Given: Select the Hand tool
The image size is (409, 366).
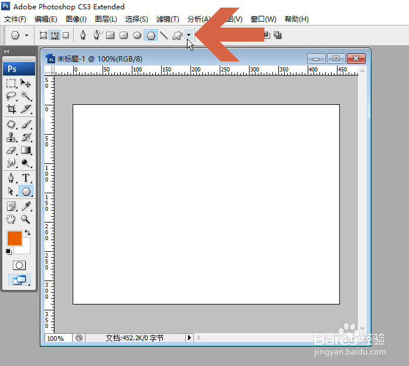Looking at the screenshot, I should tap(11, 219).
